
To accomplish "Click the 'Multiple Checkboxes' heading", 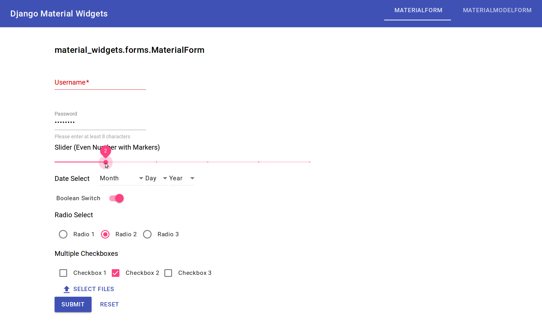I will coord(86,254).
